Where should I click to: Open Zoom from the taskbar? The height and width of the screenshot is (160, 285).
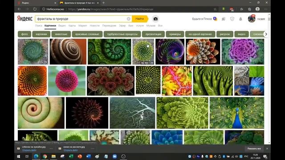(115, 156)
